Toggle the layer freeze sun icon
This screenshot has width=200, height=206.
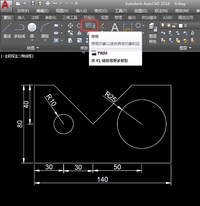pos(169,25)
